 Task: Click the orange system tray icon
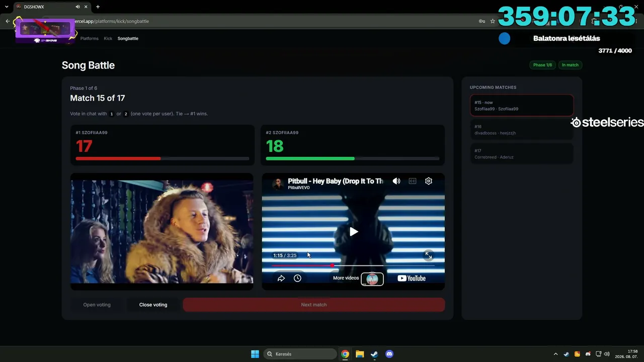click(577, 354)
